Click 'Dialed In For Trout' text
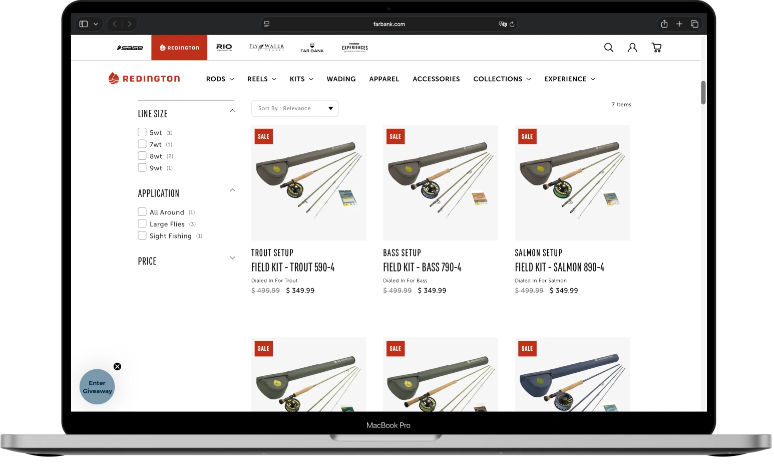Image resolution: width=774 pixels, height=469 pixels. tap(274, 281)
